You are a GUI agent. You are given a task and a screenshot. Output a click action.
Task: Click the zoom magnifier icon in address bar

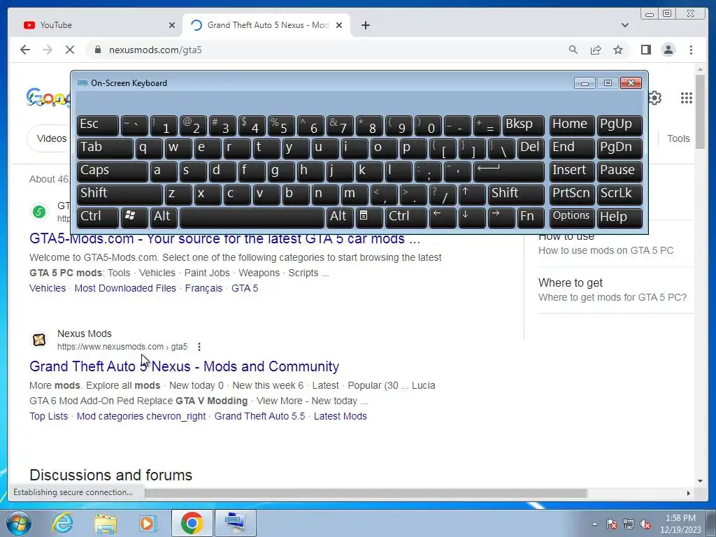coord(573,50)
